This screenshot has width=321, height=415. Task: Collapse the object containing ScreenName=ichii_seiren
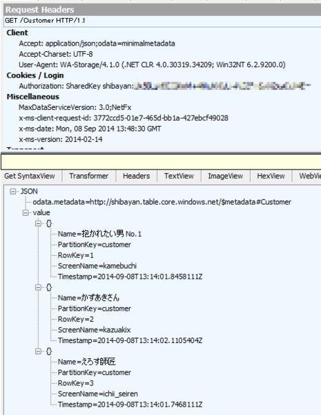(x=38, y=351)
